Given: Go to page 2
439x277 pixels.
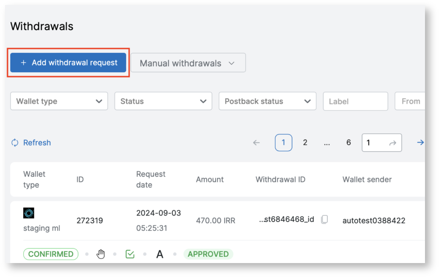Looking at the screenshot, I should click(x=305, y=143).
